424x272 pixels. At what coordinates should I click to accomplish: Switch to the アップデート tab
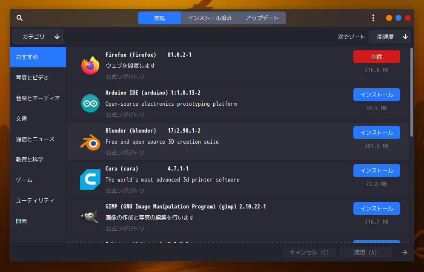click(x=262, y=18)
